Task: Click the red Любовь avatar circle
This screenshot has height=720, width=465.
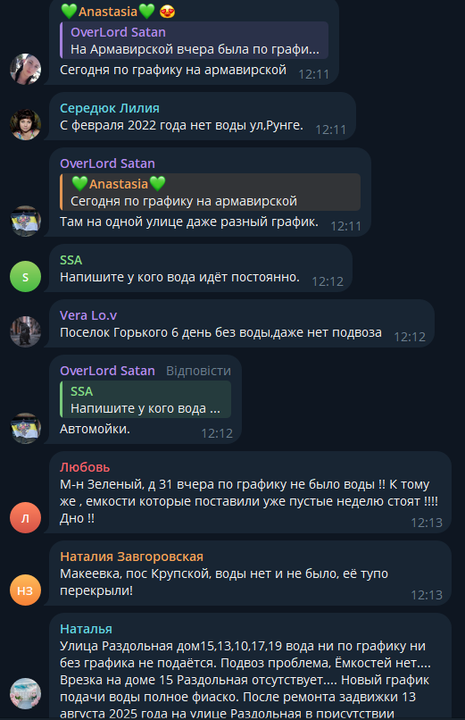Action: [25, 517]
